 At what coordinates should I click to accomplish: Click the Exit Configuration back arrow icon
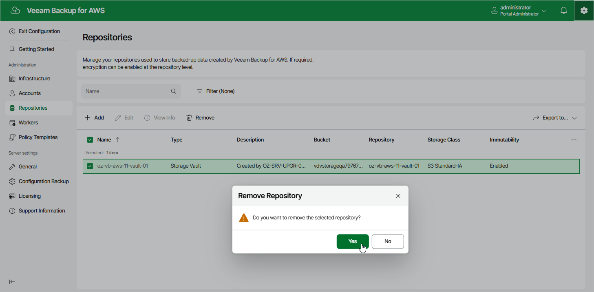12,31
